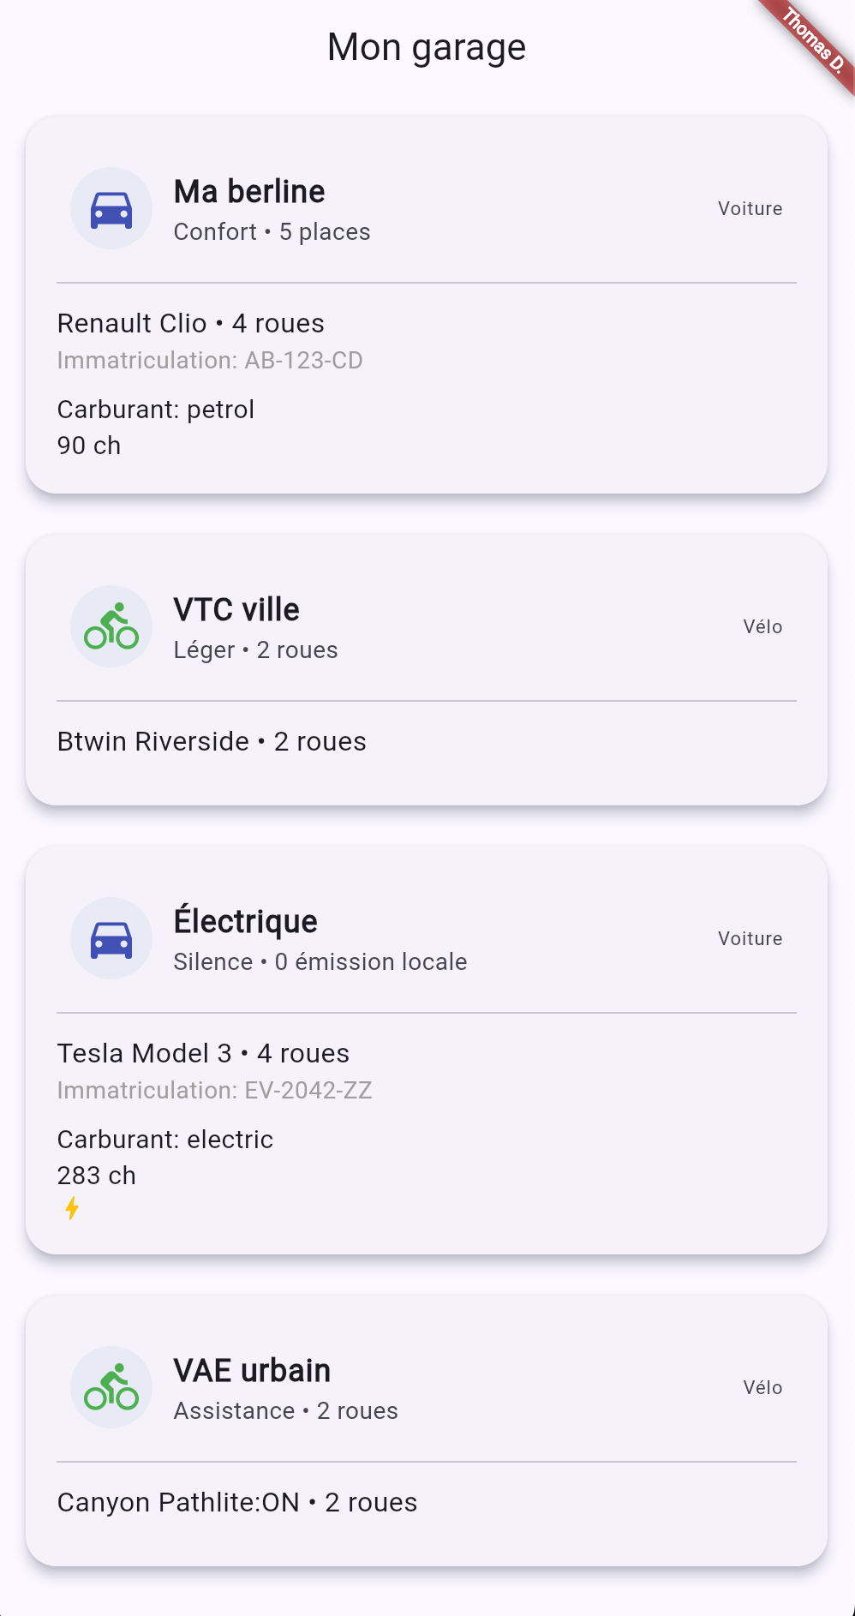Click the Renault Clio model line
Viewport: 855px width, 1616px height.
click(x=190, y=324)
